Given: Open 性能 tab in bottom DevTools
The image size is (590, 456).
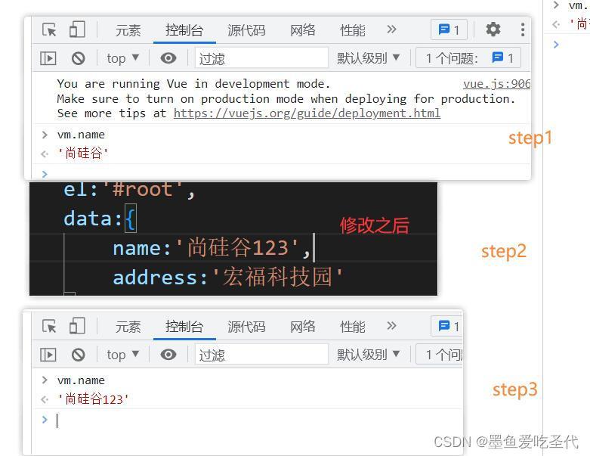Looking at the screenshot, I should pyautogui.click(x=353, y=327).
